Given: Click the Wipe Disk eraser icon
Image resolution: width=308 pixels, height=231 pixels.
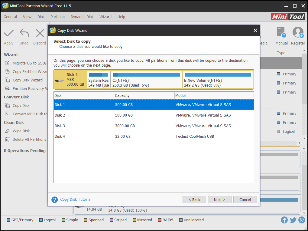Looking at the screenshot, I should pos(7,131).
